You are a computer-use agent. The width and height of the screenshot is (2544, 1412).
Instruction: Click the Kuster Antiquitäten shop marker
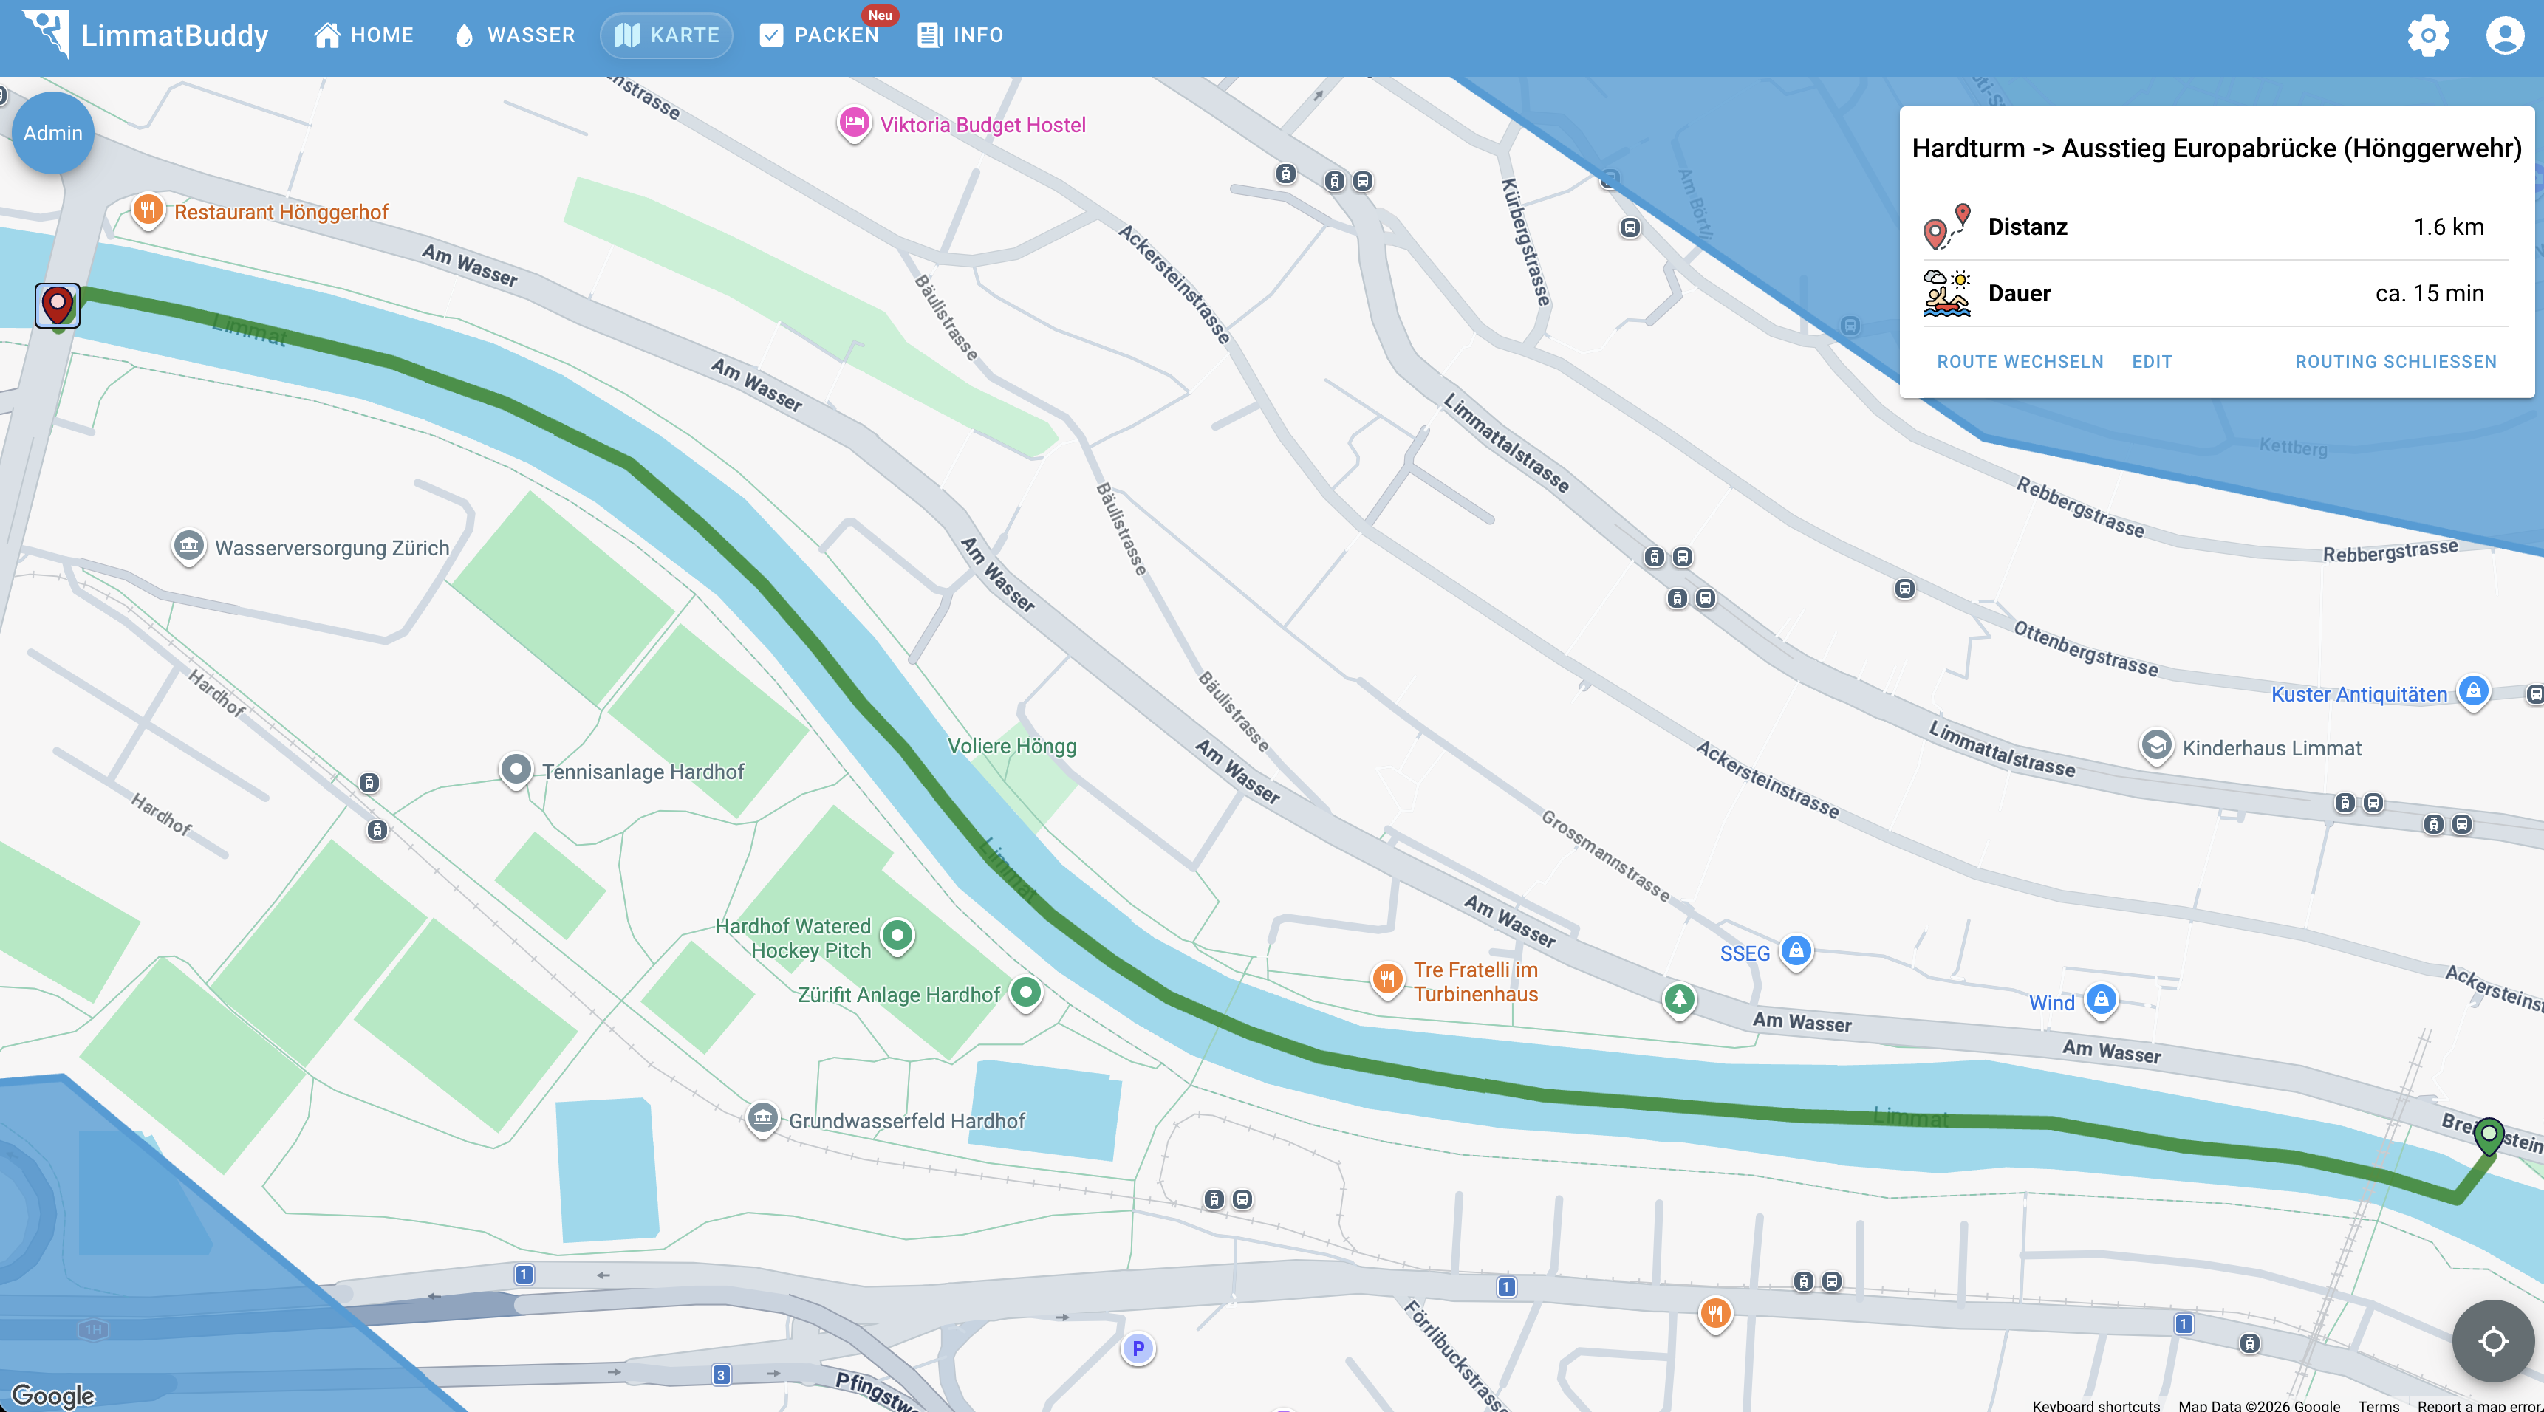(2473, 692)
